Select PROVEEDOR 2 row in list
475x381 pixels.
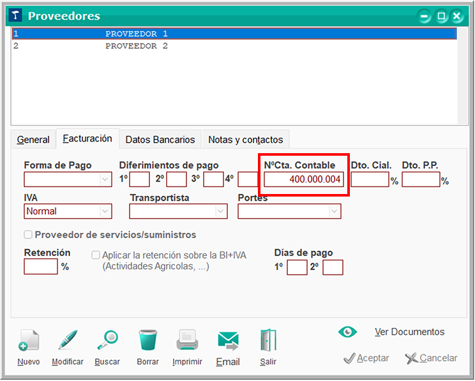point(234,46)
